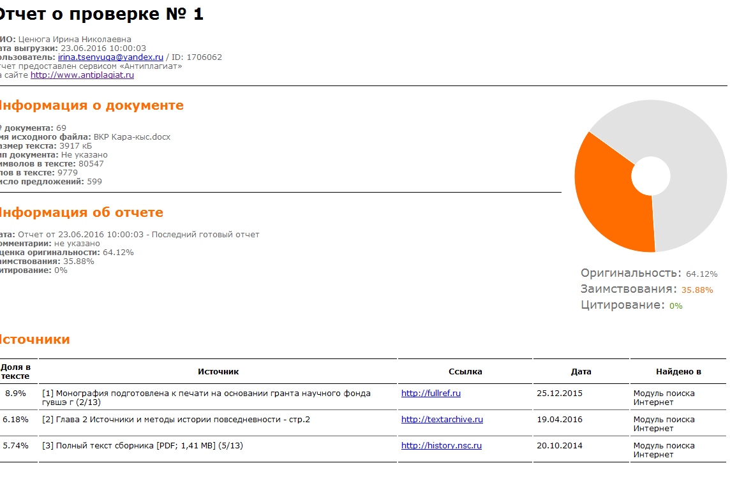Open the www.antiplagiat.ru site link

click(82, 75)
